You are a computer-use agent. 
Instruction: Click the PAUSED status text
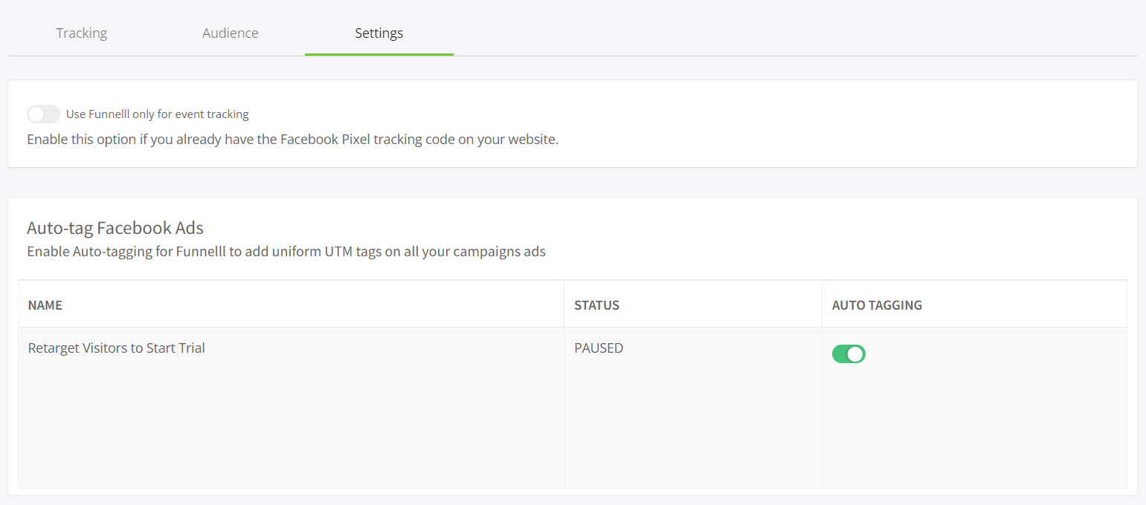[599, 348]
